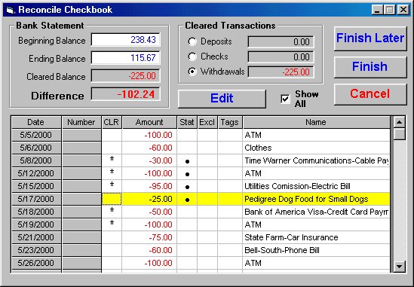Click the Stat column header
The image size is (414, 287).
(x=187, y=122)
